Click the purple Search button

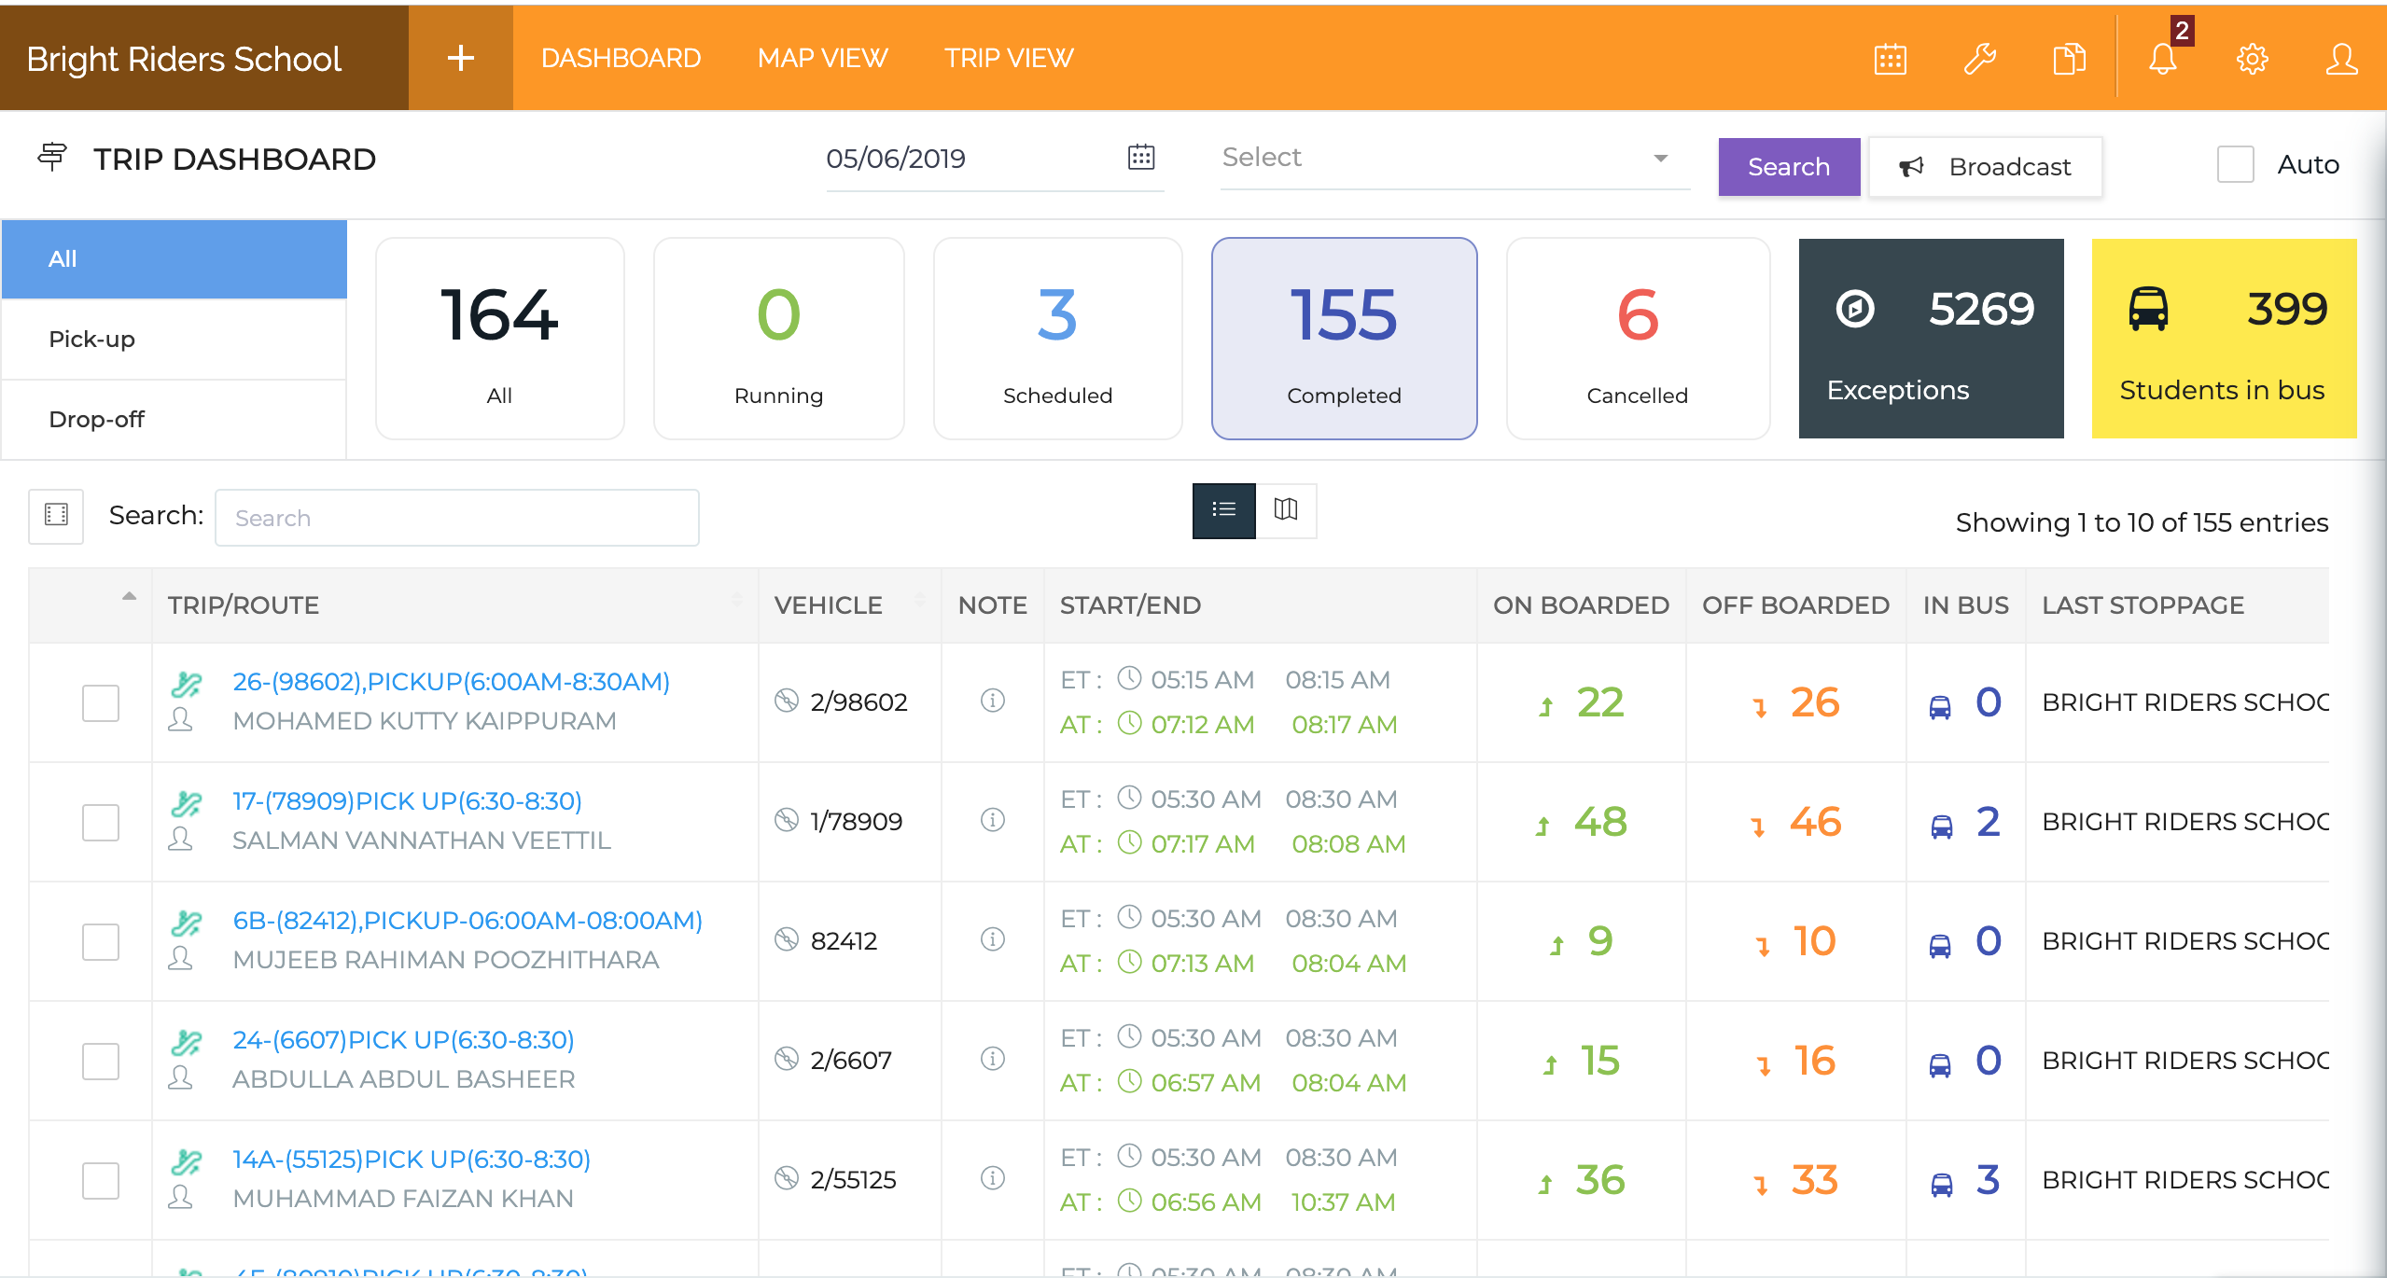(x=1789, y=167)
